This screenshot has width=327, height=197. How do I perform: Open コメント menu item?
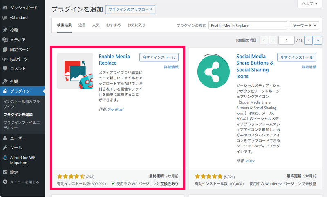(x=18, y=68)
